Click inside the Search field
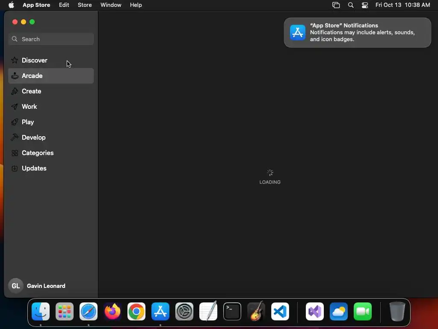Screen dimensions: 438x329 click(51, 39)
